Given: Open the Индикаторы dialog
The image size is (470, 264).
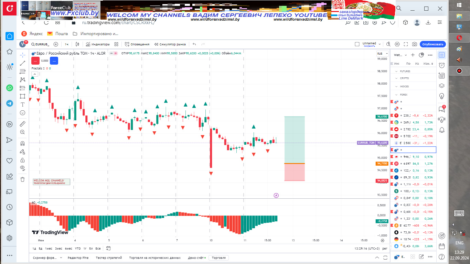Looking at the screenshot, I should coord(98,44).
